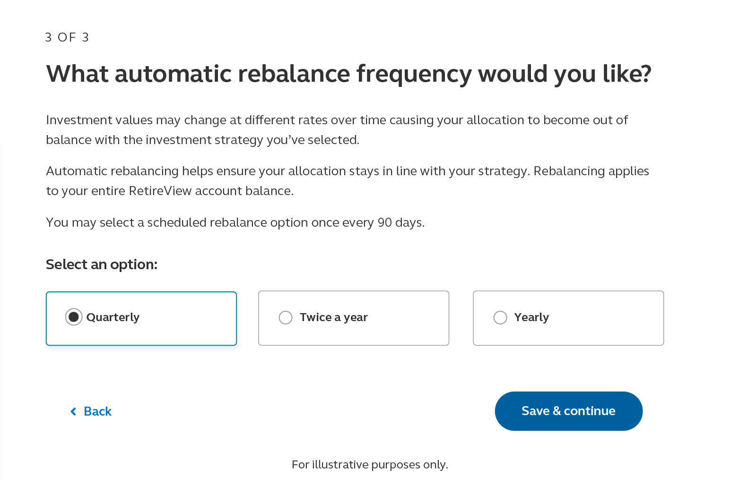Click the automatic rebalancing description paragraph
The height and width of the screenshot is (494, 739).
tap(348, 180)
